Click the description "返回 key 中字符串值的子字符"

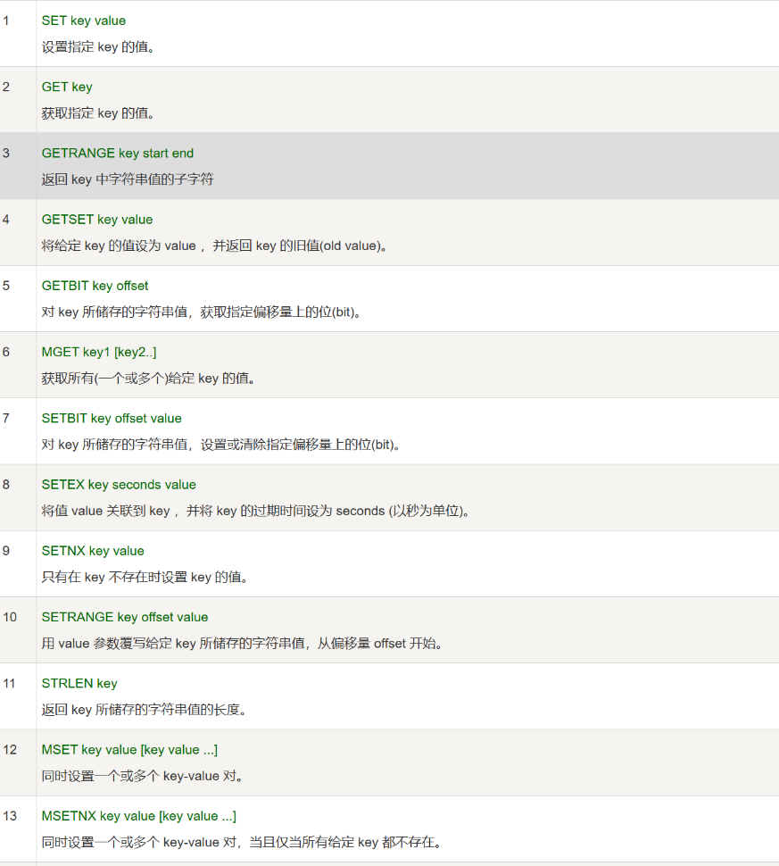128,179
